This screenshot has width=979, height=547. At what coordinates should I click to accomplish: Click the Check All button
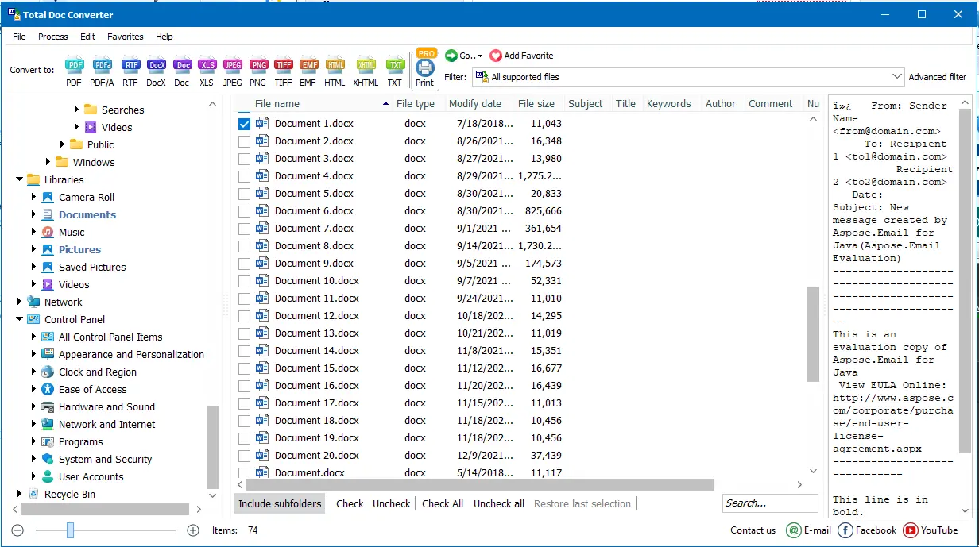tap(443, 503)
